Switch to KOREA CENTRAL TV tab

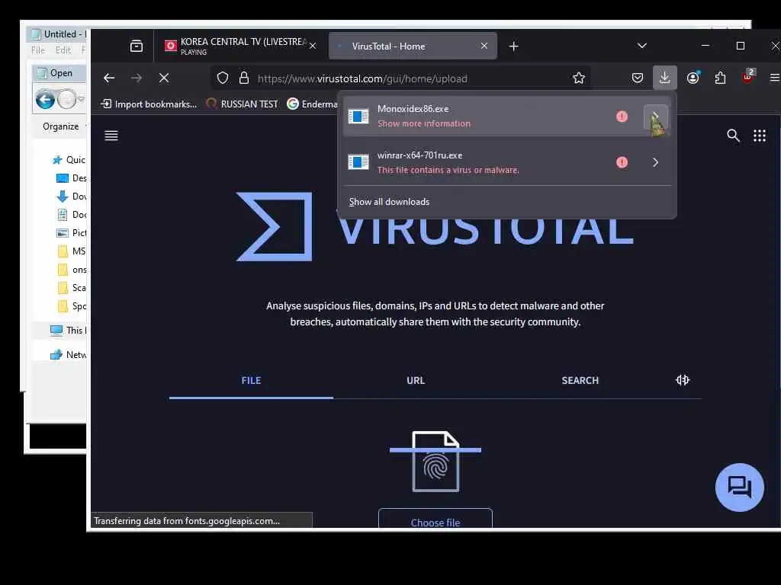[242, 46]
